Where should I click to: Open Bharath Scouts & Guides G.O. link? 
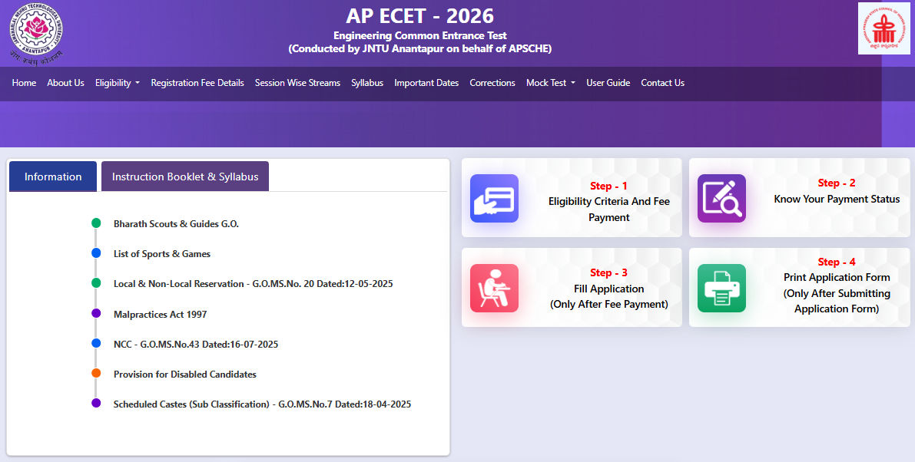[x=176, y=224]
